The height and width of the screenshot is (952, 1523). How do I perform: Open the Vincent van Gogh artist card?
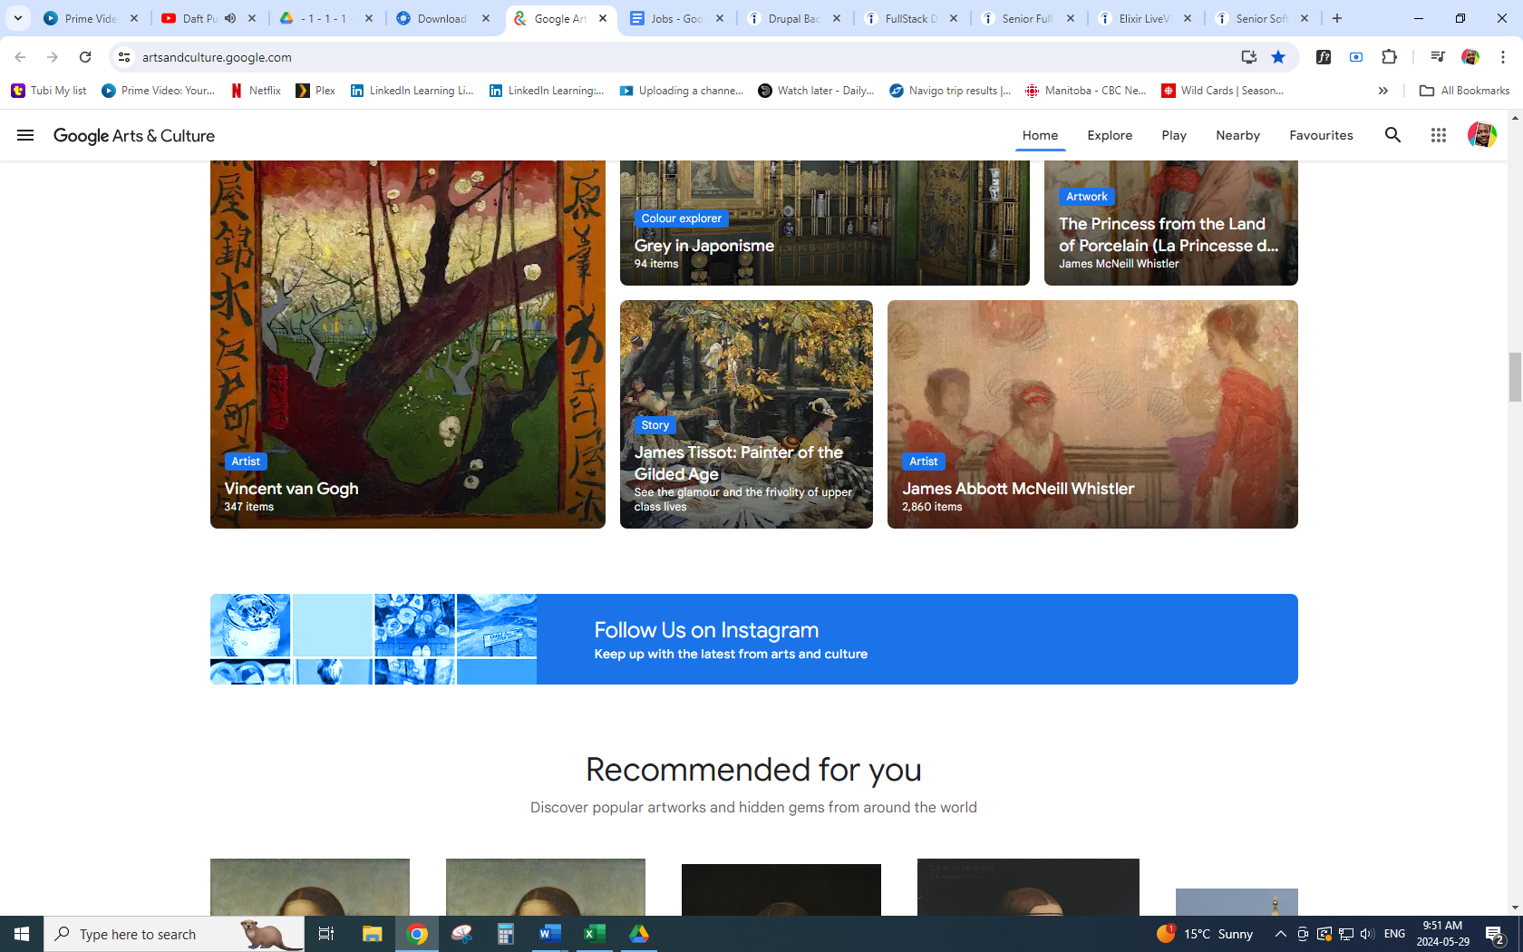pyautogui.click(x=407, y=363)
